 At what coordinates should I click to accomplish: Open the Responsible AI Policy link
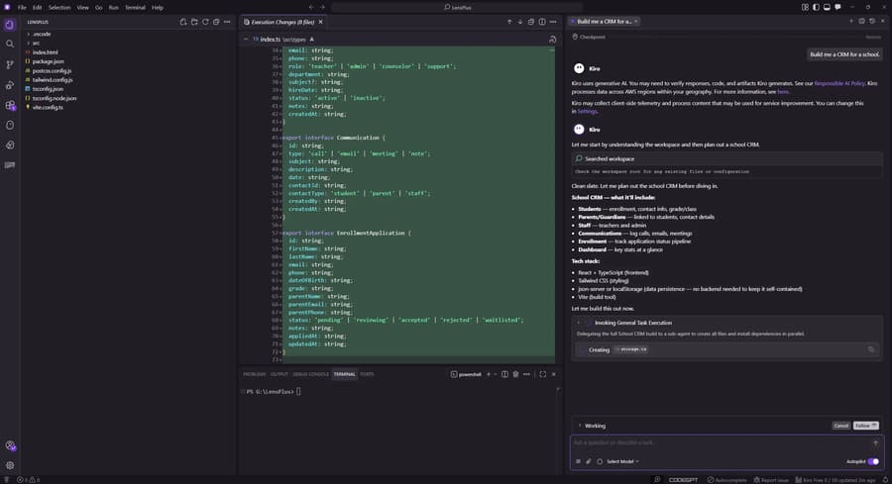[839, 83]
